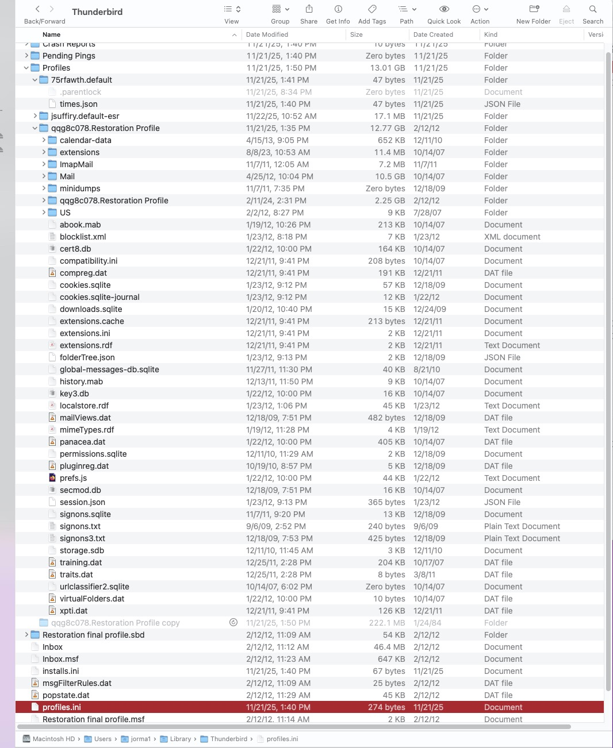Click the Search magnifier icon

point(593,9)
